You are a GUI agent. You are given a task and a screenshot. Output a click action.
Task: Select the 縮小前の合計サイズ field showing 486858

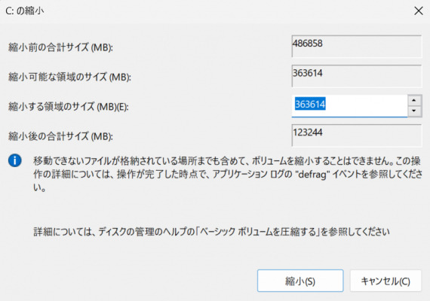tap(357, 46)
